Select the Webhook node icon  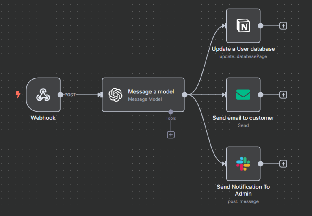click(x=43, y=95)
